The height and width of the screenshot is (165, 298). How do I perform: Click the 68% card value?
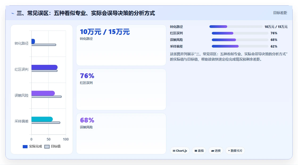pos(87,120)
